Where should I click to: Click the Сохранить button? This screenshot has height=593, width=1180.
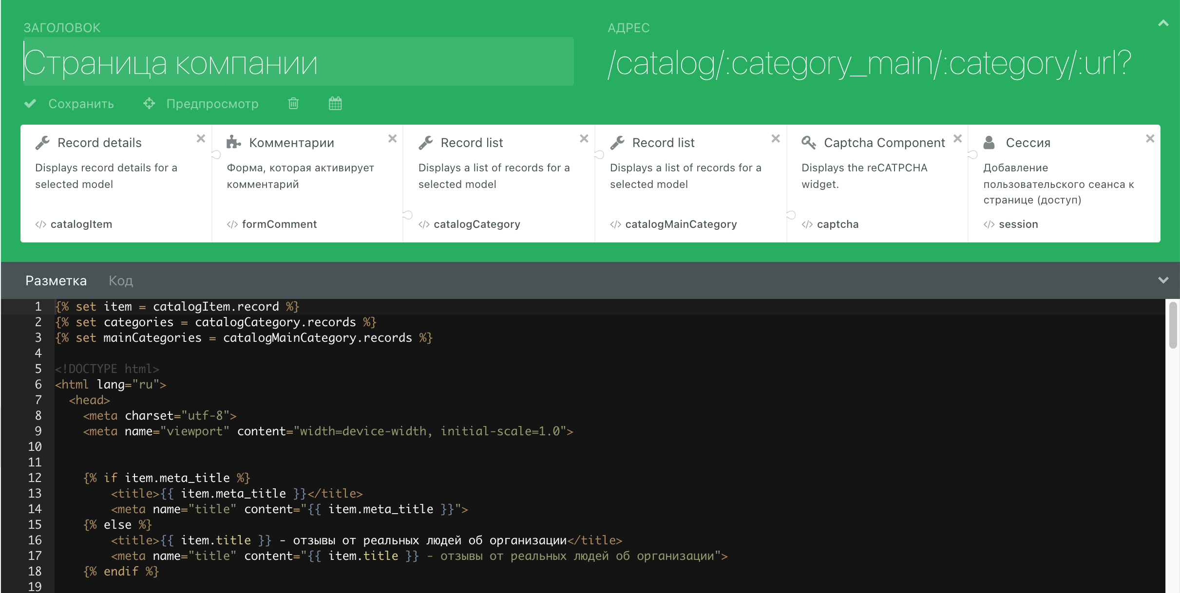click(81, 104)
